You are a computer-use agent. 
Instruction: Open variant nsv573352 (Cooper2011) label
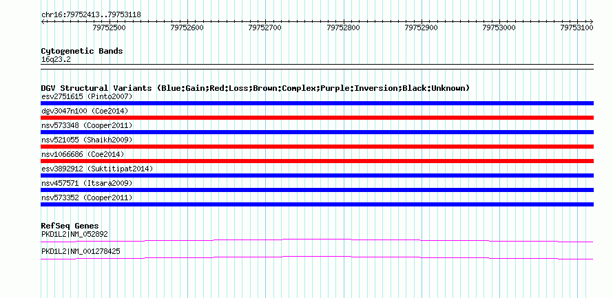[87, 198]
